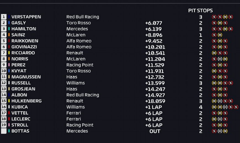Click the OUT status for Bottas
The image size is (240, 143).
(155, 131)
